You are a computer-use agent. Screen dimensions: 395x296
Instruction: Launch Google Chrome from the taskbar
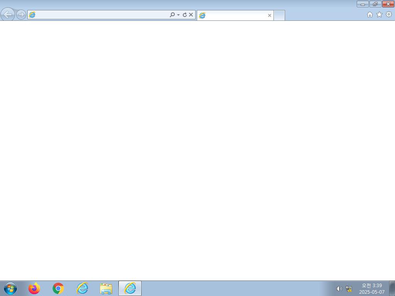[58, 288]
